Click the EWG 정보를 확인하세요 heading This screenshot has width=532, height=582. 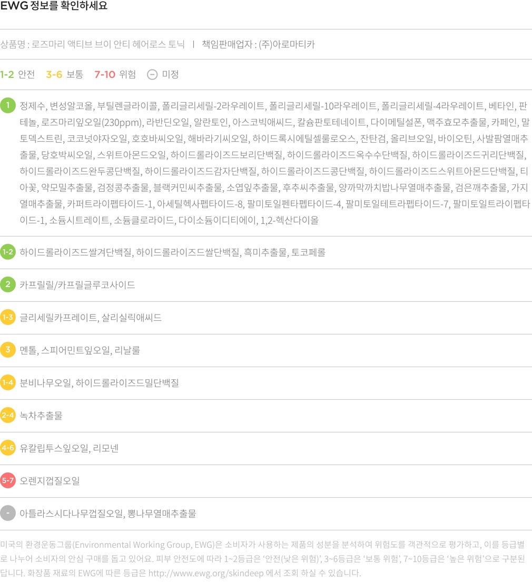(54, 7)
